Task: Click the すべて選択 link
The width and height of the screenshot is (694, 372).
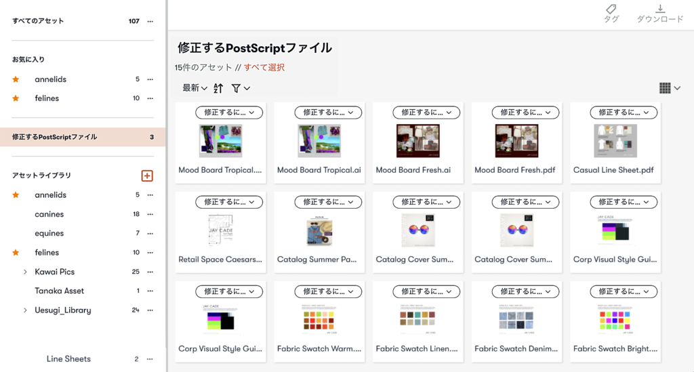Action: pos(264,67)
